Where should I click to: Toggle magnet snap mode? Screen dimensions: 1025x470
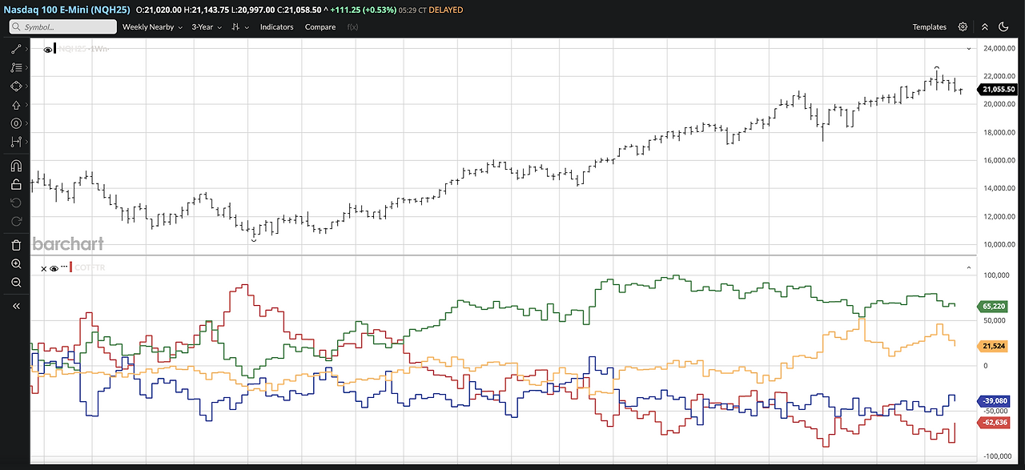pyautogui.click(x=15, y=166)
